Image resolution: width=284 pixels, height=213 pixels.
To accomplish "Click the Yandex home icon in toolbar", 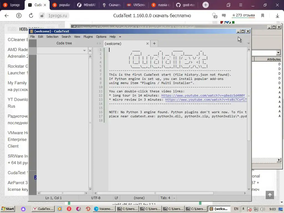I will pos(19,16).
